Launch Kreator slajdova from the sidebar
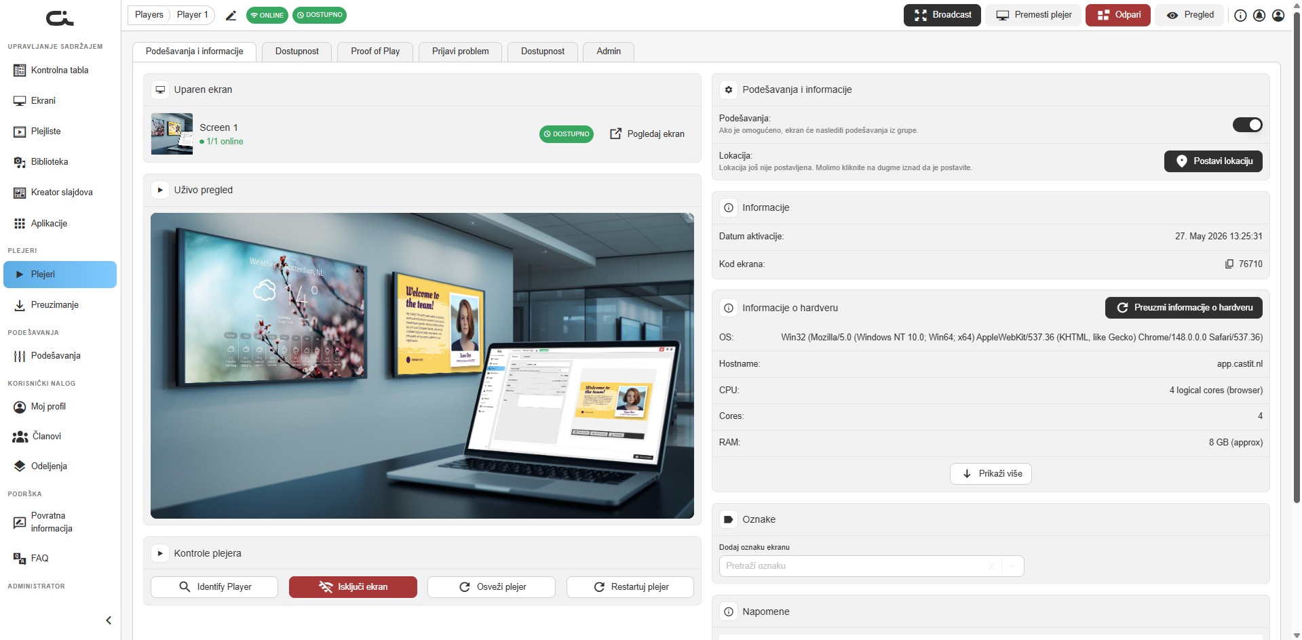Image resolution: width=1302 pixels, height=640 pixels. click(x=60, y=193)
